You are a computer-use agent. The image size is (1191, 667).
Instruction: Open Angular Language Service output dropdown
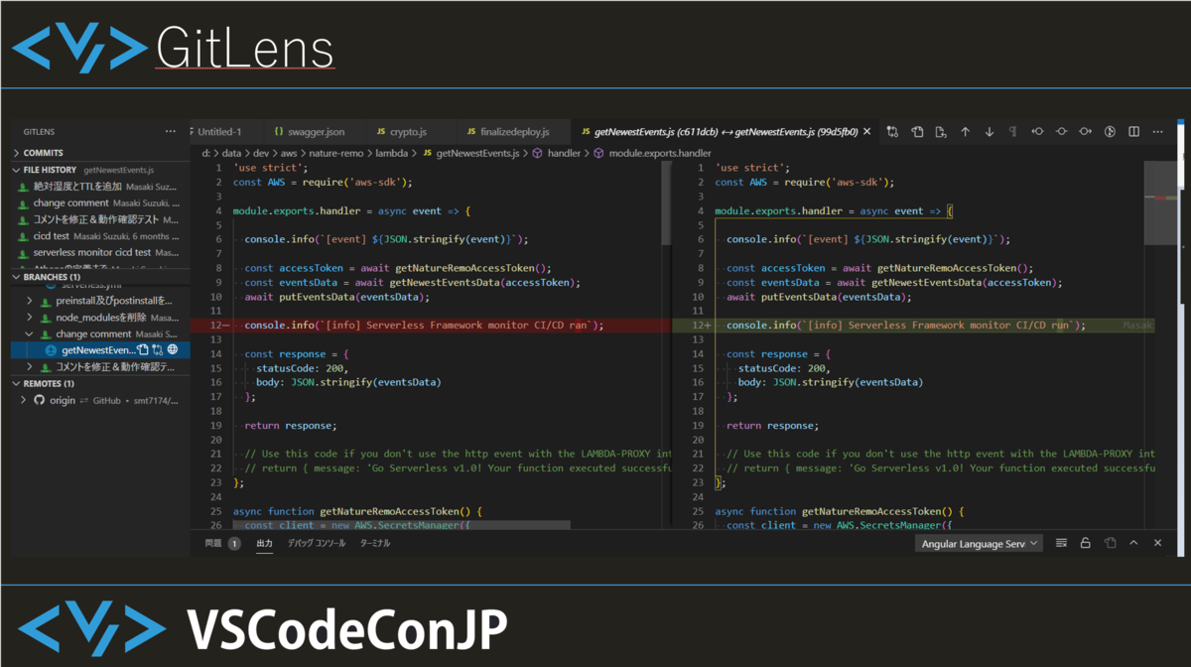pyautogui.click(x=979, y=543)
